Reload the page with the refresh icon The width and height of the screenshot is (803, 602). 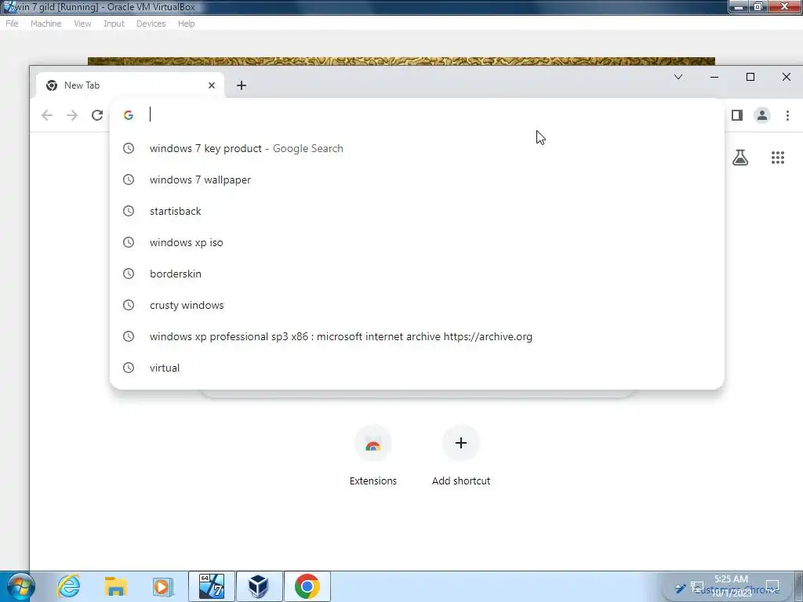pos(97,115)
